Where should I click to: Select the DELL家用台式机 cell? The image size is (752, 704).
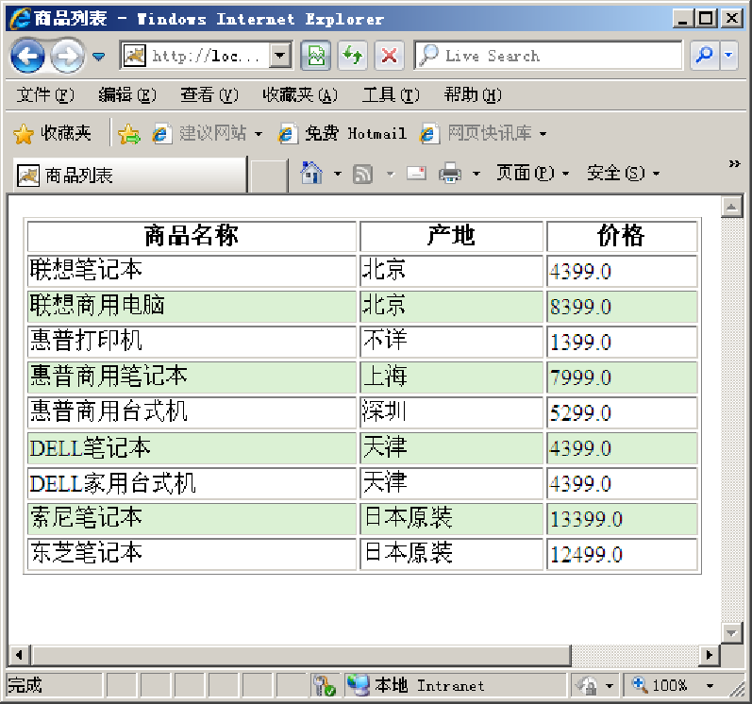coord(192,484)
